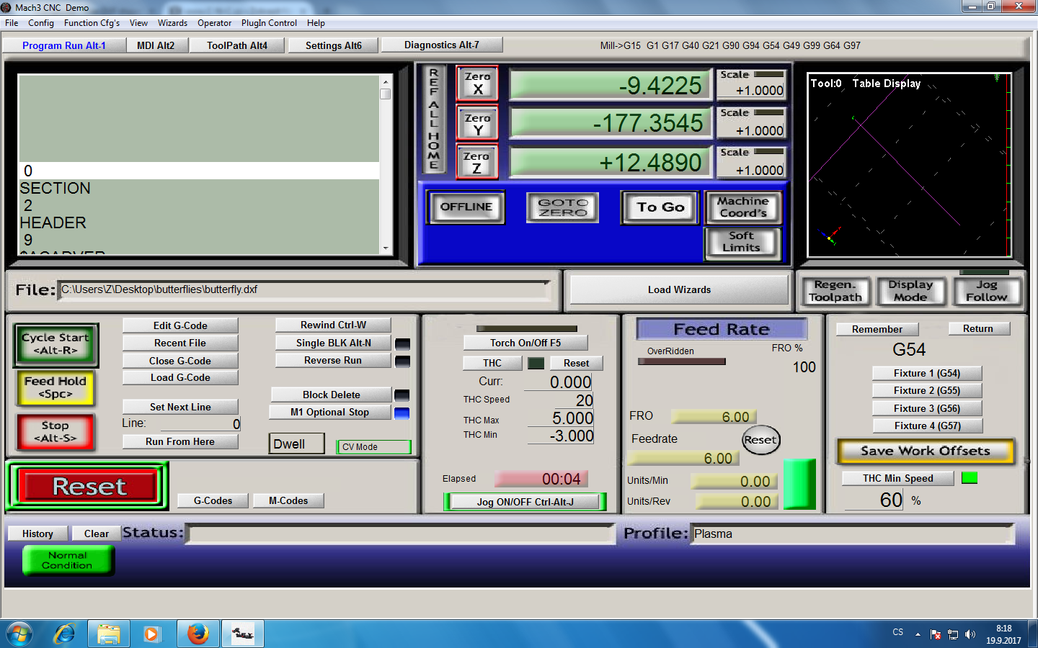Click the GOTO ZERO button
1038x648 pixels.
pyautogui.click(x=563, y=207)
